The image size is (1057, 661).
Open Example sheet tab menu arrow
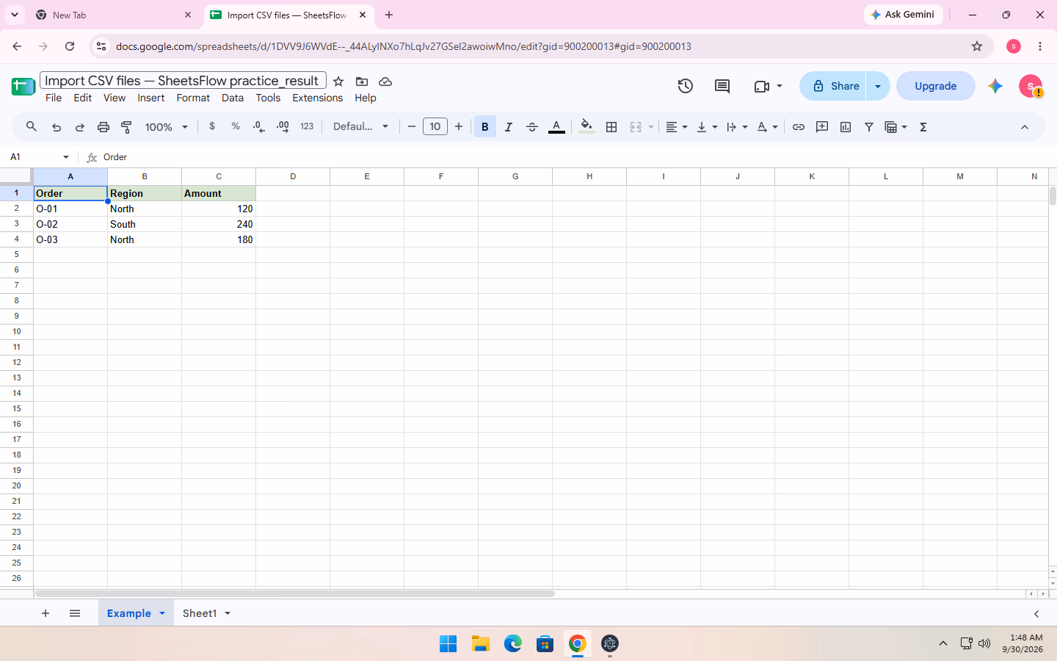pyautogui.click(x=162, y=613)
